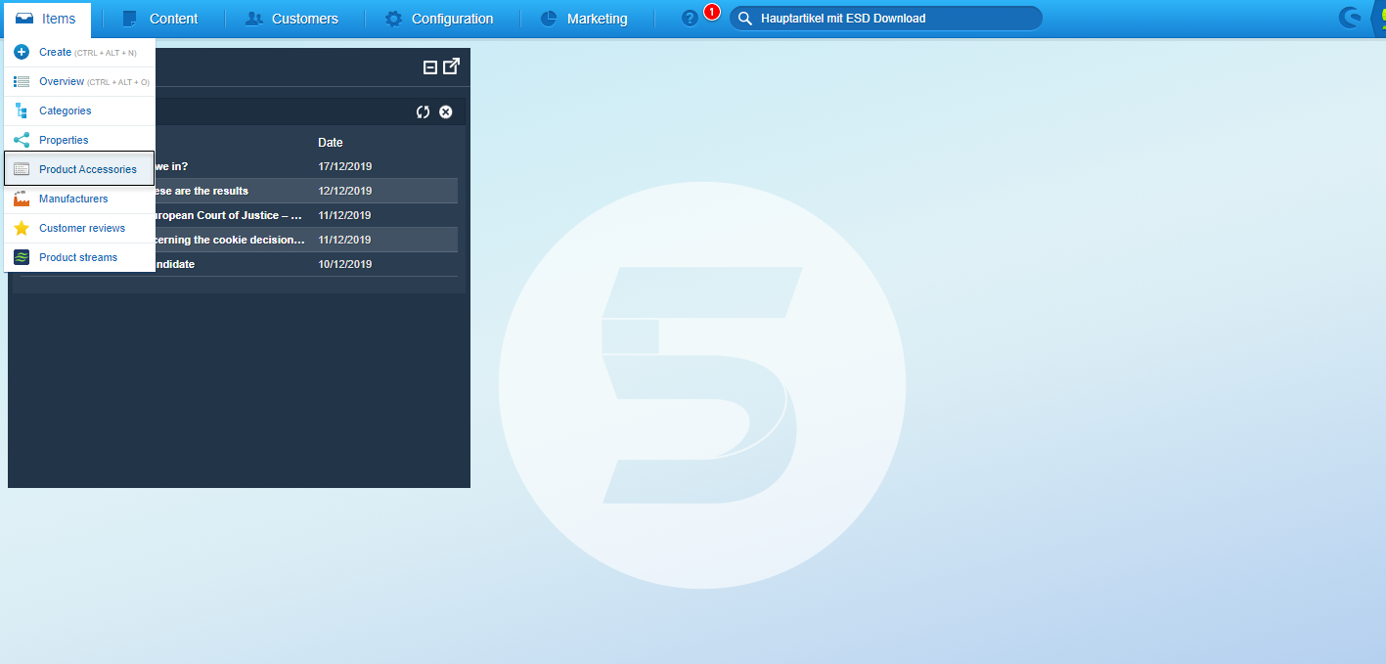The image size is (1386, 664).
Task: Click the Product streams icon
Action: (22, 257)
